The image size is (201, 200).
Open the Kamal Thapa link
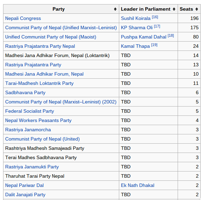(x=135, y=46)
